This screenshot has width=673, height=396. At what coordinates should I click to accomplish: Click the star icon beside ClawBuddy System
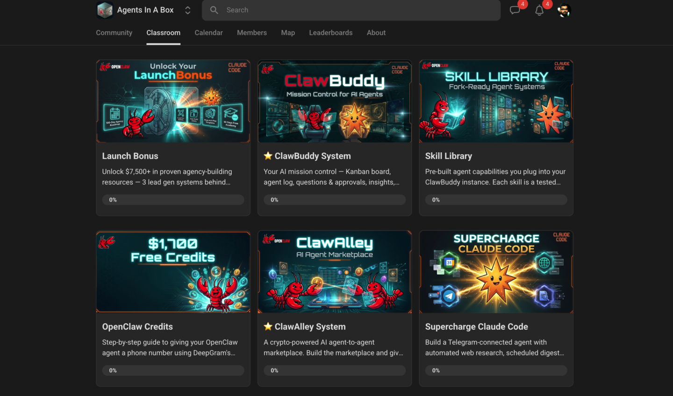pyautogui.click(x=268, y=156)
